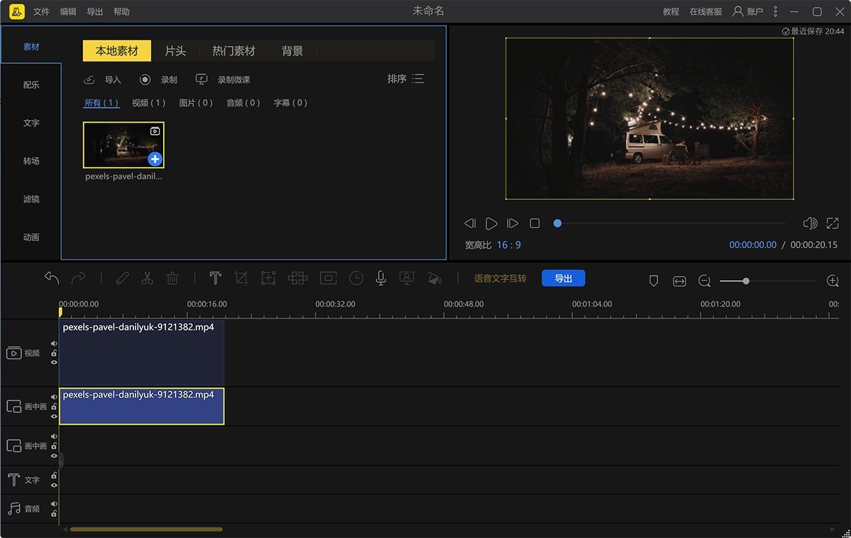Click the timeline zoom slider handle
851x538 pixels.
pyautogui.click(x=745, y=281)
